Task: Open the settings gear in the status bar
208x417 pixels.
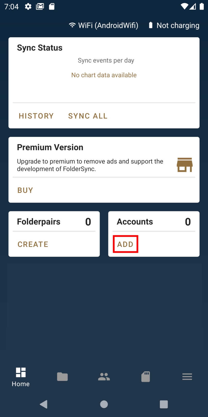Action: coord(28,6)
